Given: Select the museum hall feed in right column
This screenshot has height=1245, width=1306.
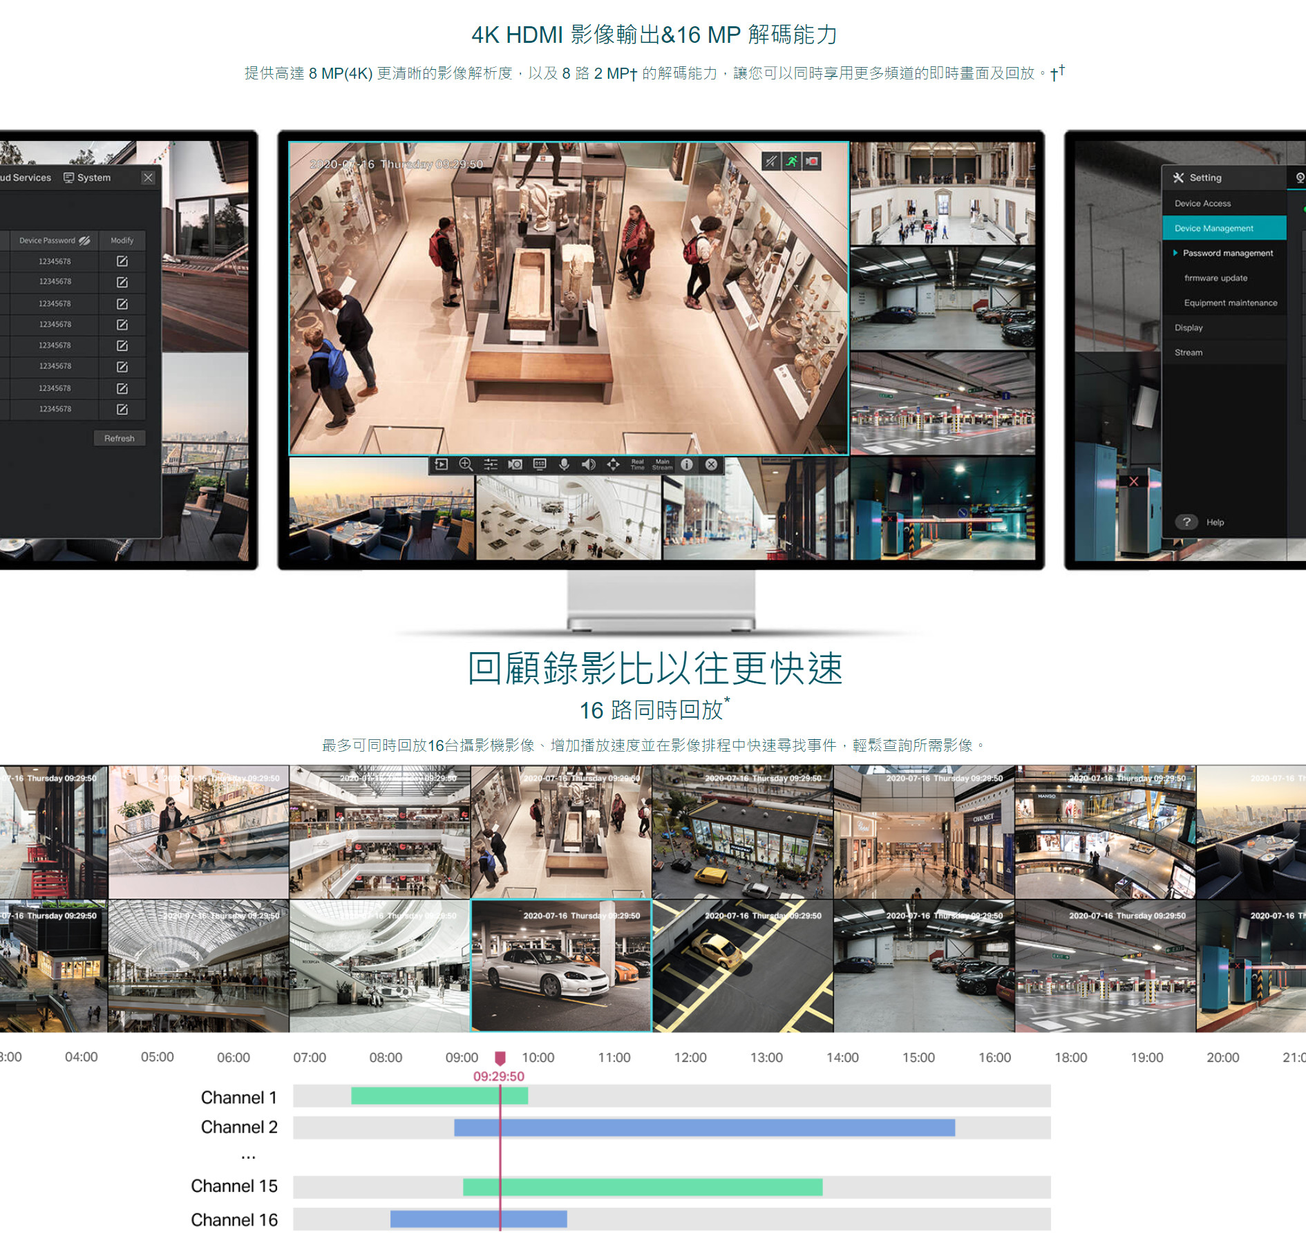Looking at the screenshot, I should pyautogui.click(x=943, y=193).
